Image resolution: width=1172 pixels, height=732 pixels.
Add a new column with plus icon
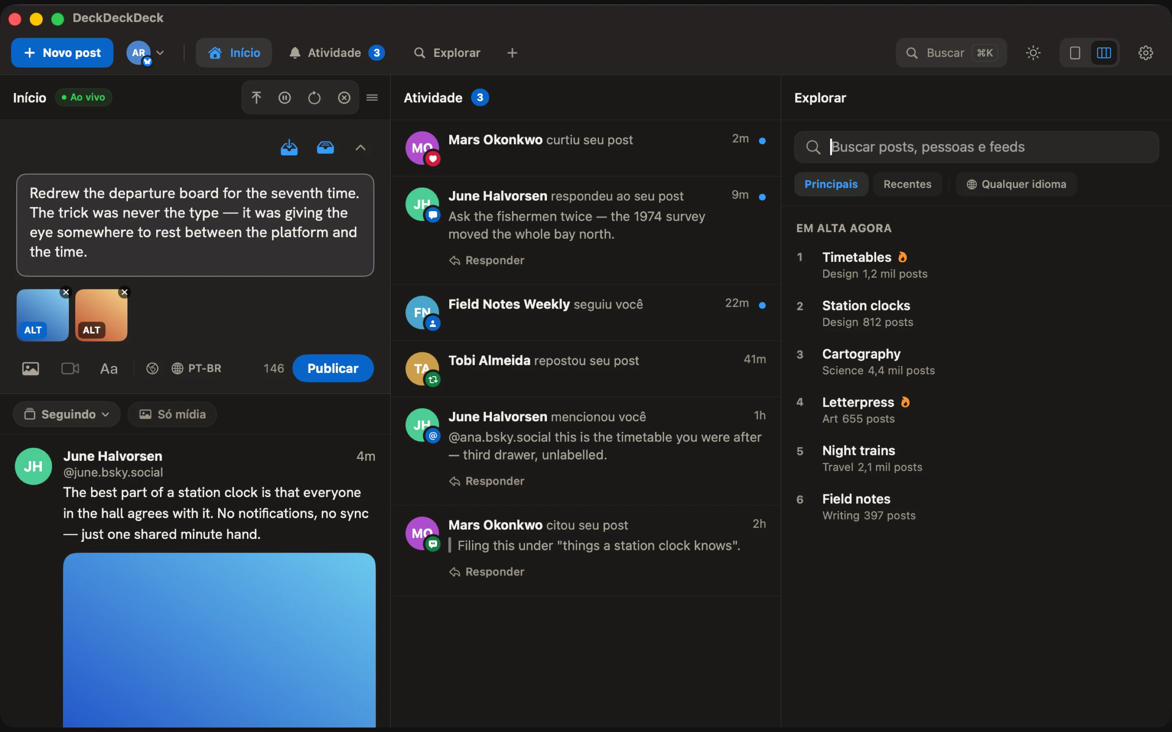[512, 53]
